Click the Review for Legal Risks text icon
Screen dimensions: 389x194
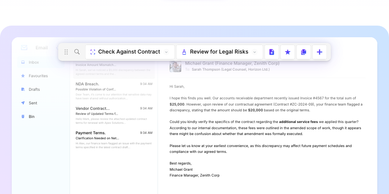point(184,52)
